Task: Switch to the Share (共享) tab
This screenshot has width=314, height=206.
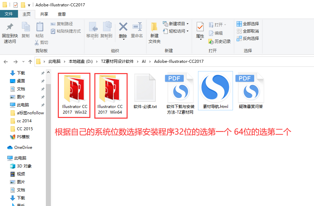Action: click(x=44, y=14)
